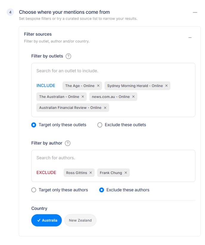Collapse the Filter sources panel
This screenshot has width=205, height=245.
pos(190,38)
